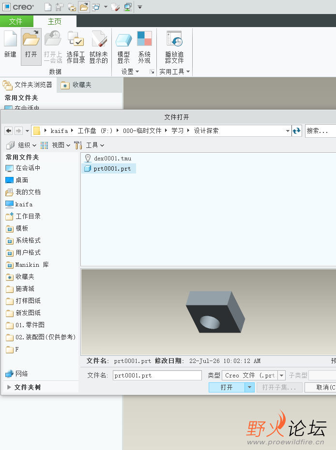Screen dimensions: 336x450
Task: Switch to the 主页 ribbon tab
Action: coord(55,21)
